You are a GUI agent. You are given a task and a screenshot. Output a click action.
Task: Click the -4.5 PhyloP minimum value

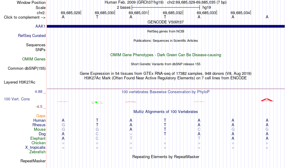[x=39, y=107]
